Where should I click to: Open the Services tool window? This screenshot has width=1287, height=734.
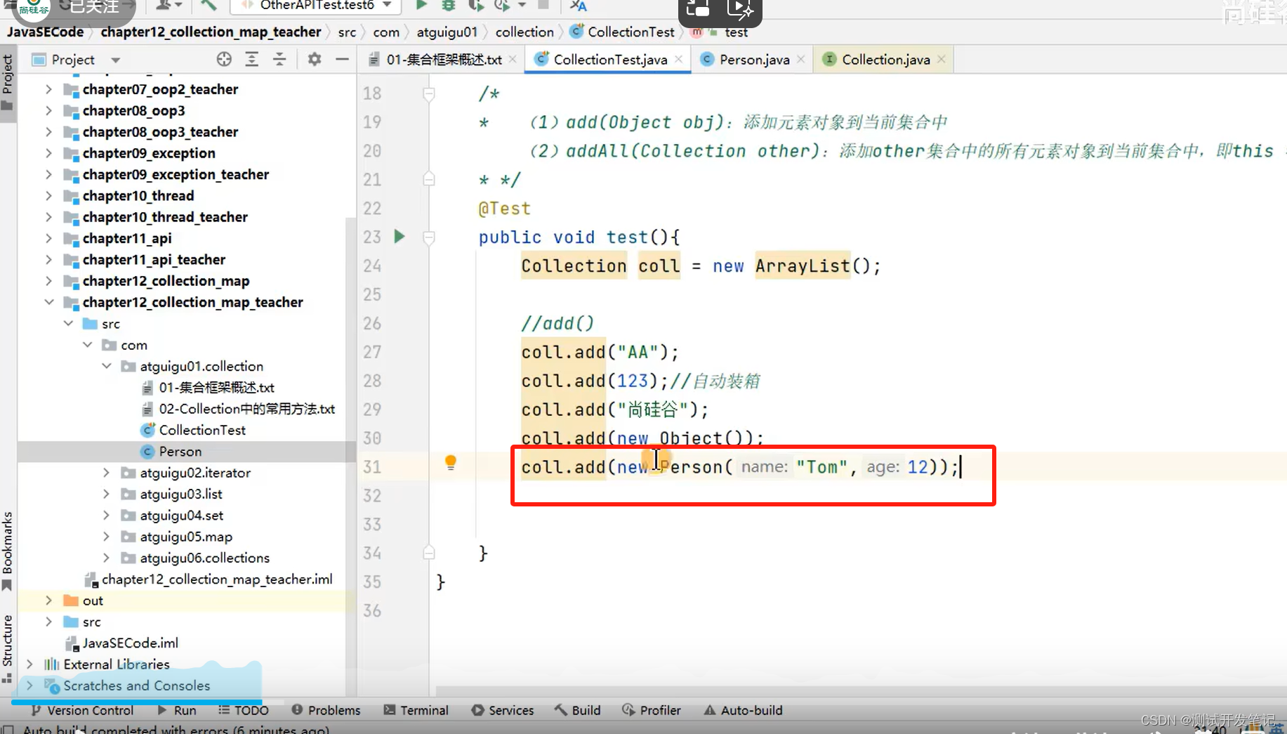point(503,710)
